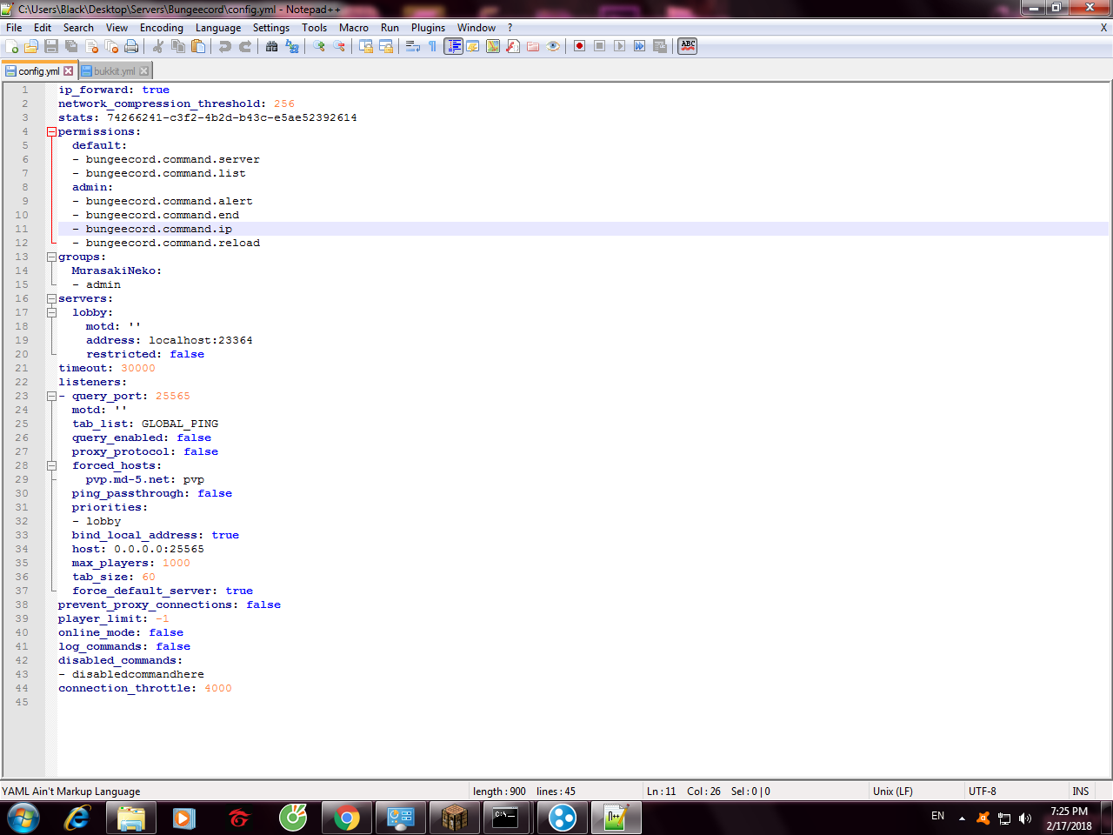
Task: Collapse the servers fold marker
Action: [51, 299]
